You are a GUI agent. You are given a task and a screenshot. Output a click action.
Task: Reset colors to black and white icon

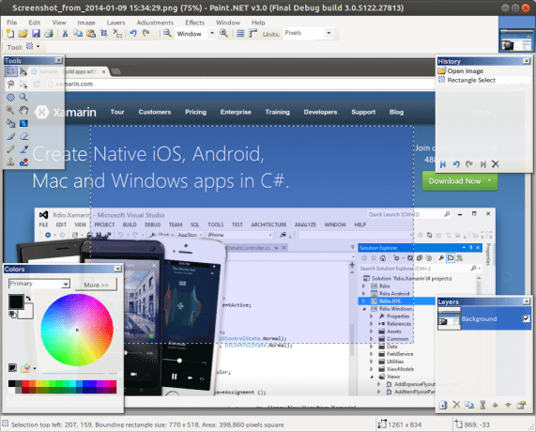12,314
